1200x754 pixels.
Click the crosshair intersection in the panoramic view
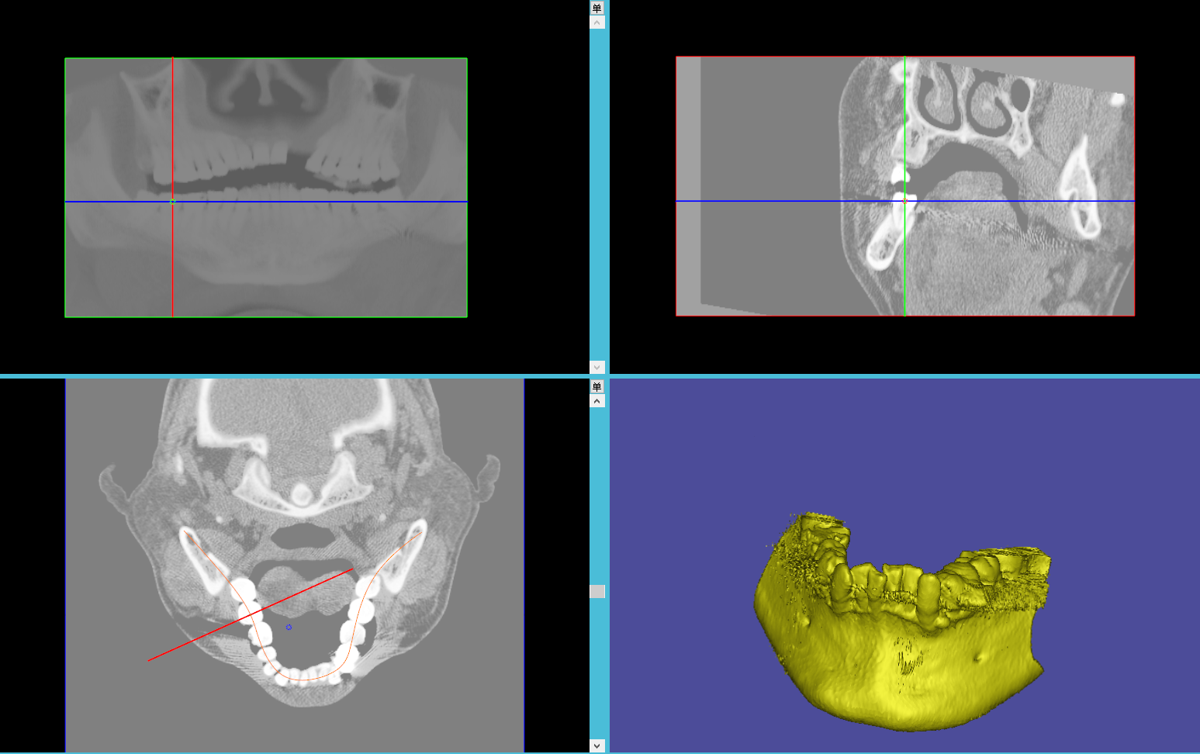[172, 202]
